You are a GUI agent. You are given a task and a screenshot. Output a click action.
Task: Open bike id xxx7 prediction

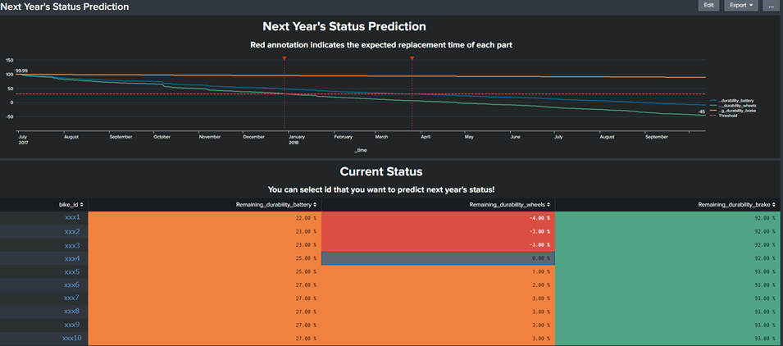72,298
